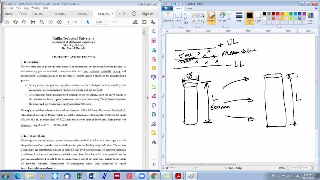Switch to the Principl... document tab in Acrobat
Image resolution: width=320 pixels, height=180 pixels.
(x=82, y=14)
